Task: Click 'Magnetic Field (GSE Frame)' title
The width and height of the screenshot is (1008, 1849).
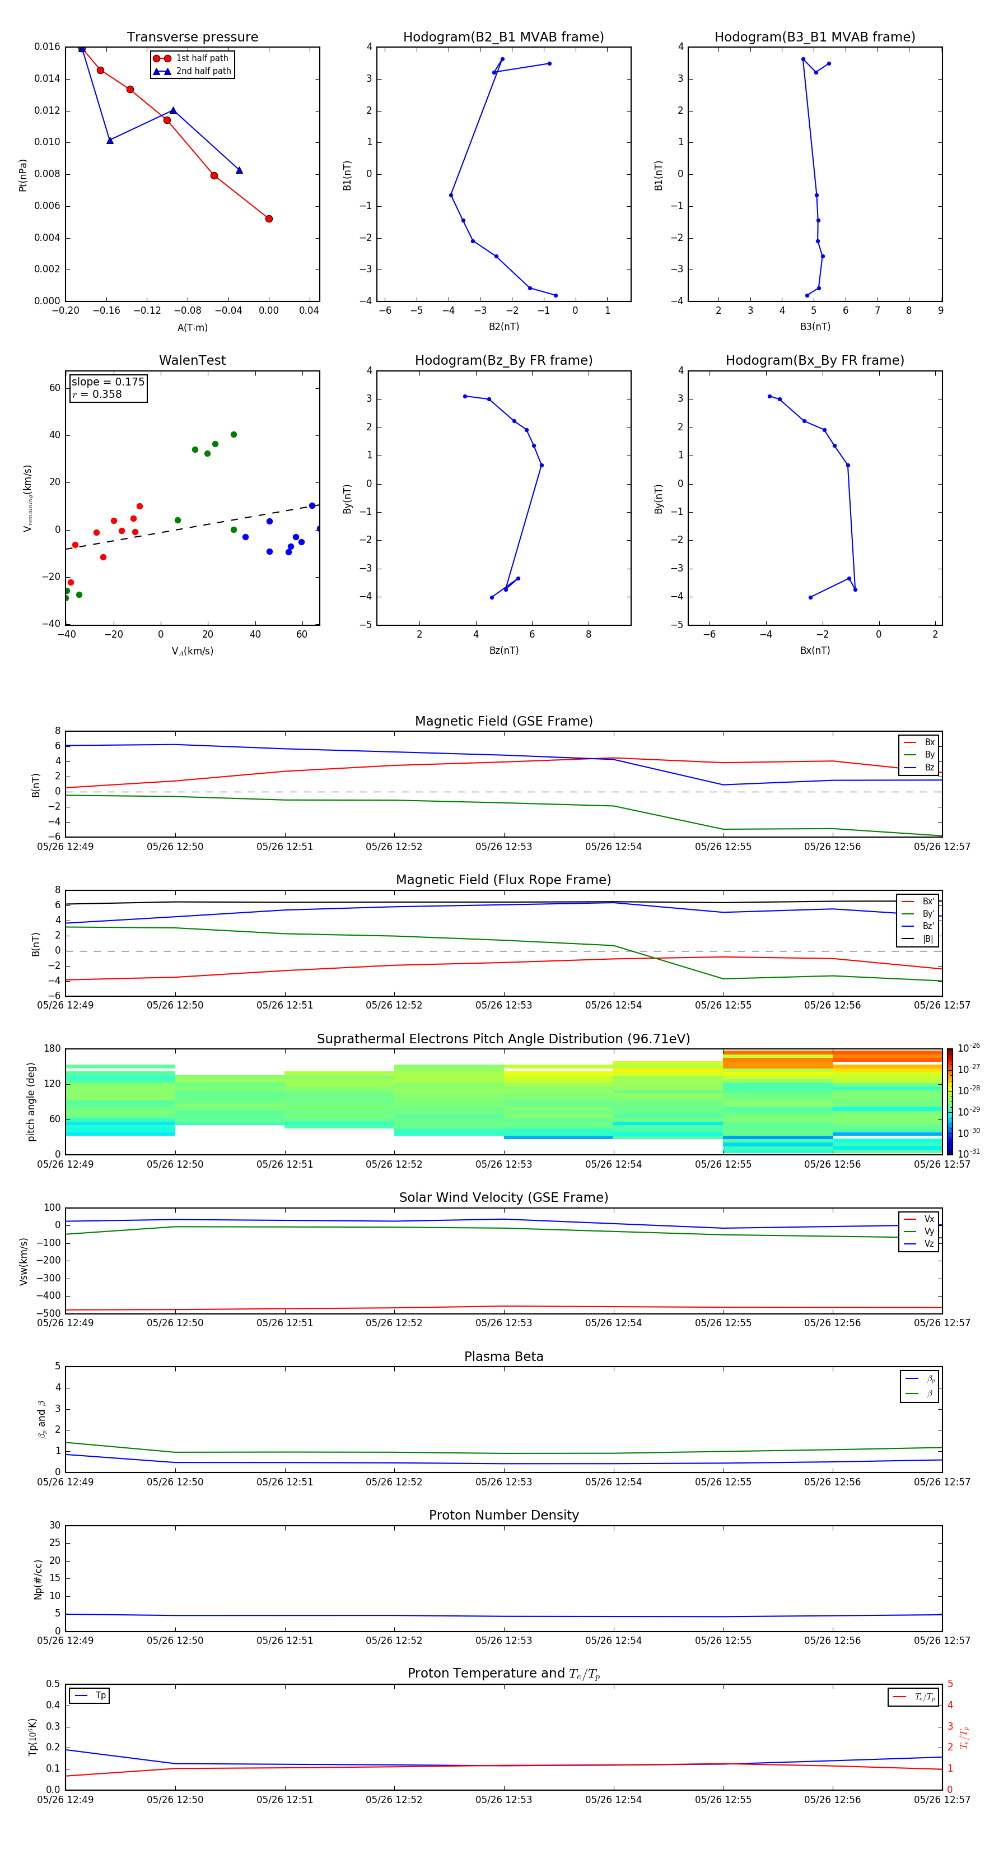Action: pos(503,721)
